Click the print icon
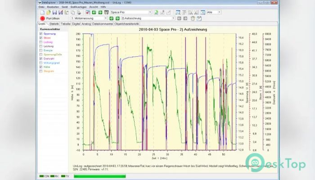The height and width of the screenshot is (180, 315). [79, 13]
